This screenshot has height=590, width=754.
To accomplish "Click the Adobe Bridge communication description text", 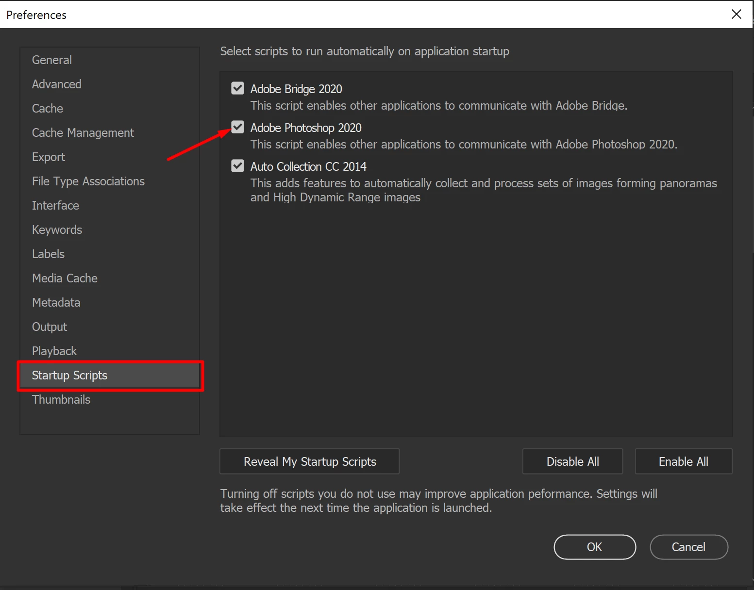I will pyautogui.click(x=439, y=105).
